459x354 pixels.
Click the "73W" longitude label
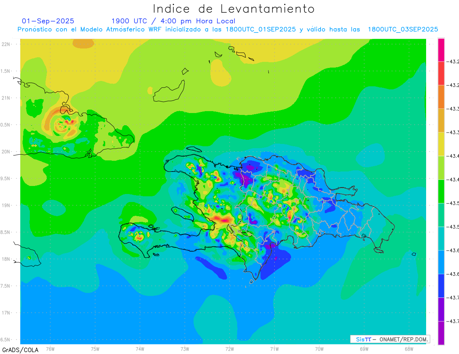click(x=185, y=349)
